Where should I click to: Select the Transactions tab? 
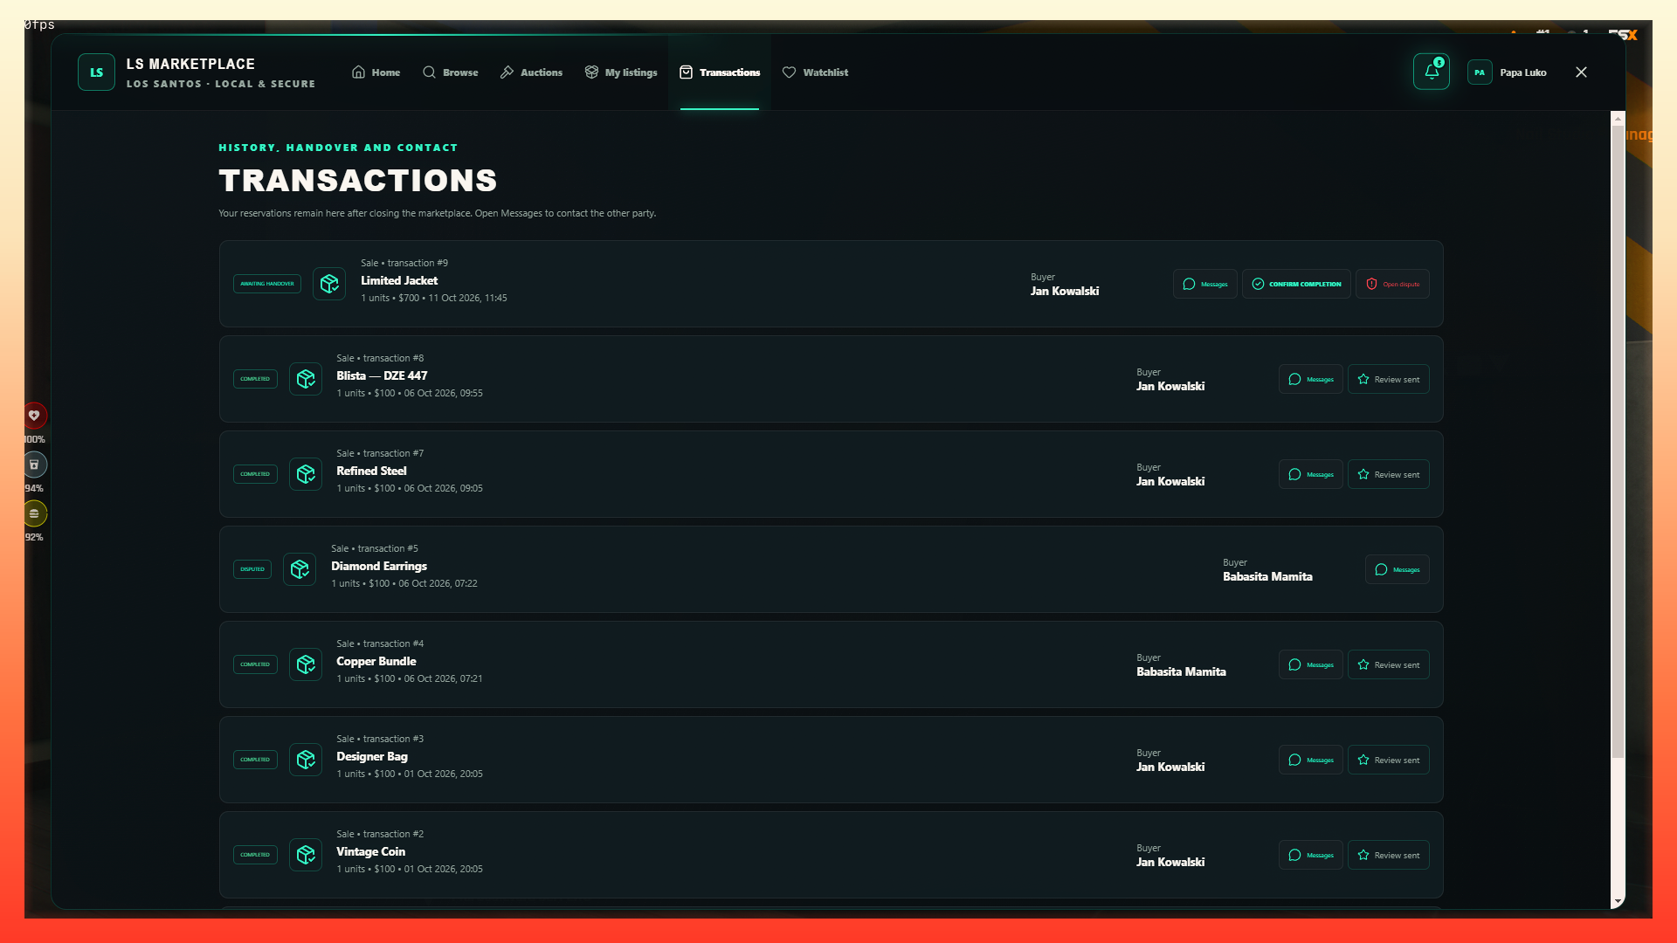(720, 72)
